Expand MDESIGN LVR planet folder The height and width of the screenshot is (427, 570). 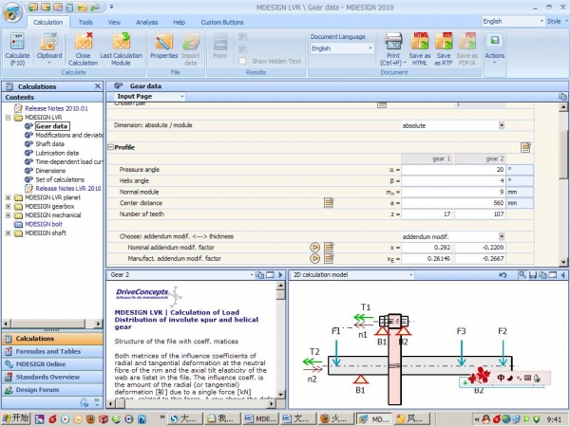click(8, 197)
